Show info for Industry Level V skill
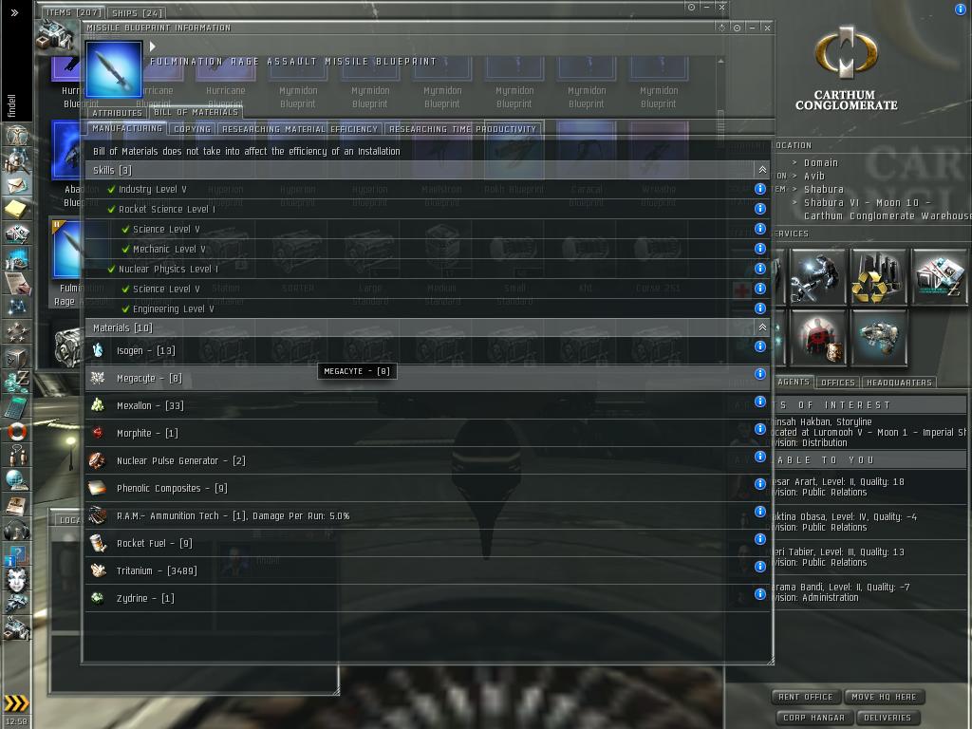Viewport: 972px width, 729px height. [x=760, y=189]
